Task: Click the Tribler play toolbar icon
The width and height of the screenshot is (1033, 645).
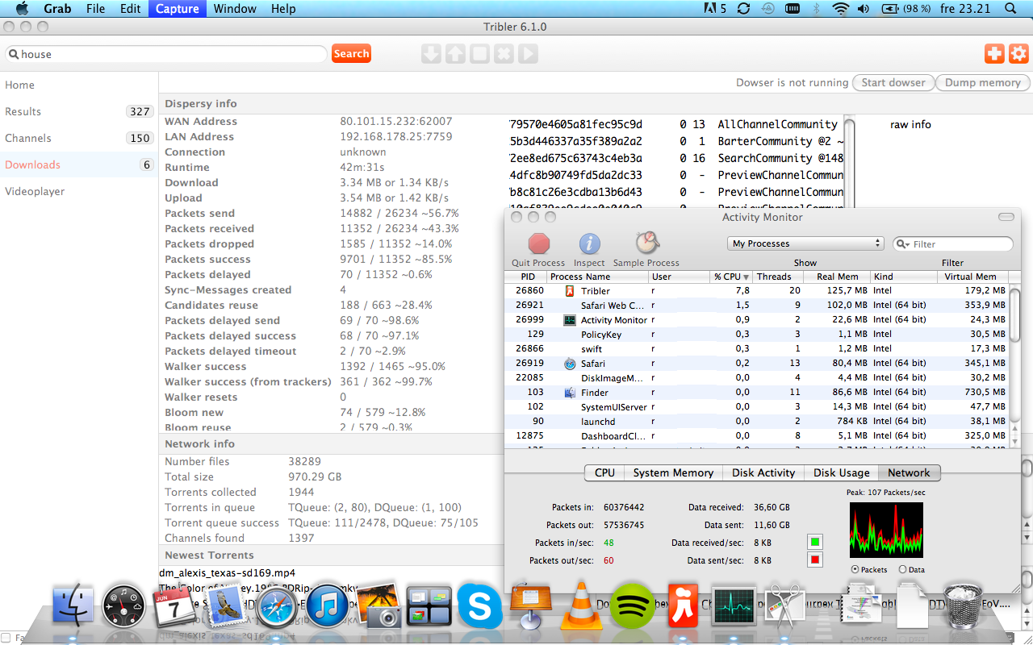Action: [x=528, y=54]
